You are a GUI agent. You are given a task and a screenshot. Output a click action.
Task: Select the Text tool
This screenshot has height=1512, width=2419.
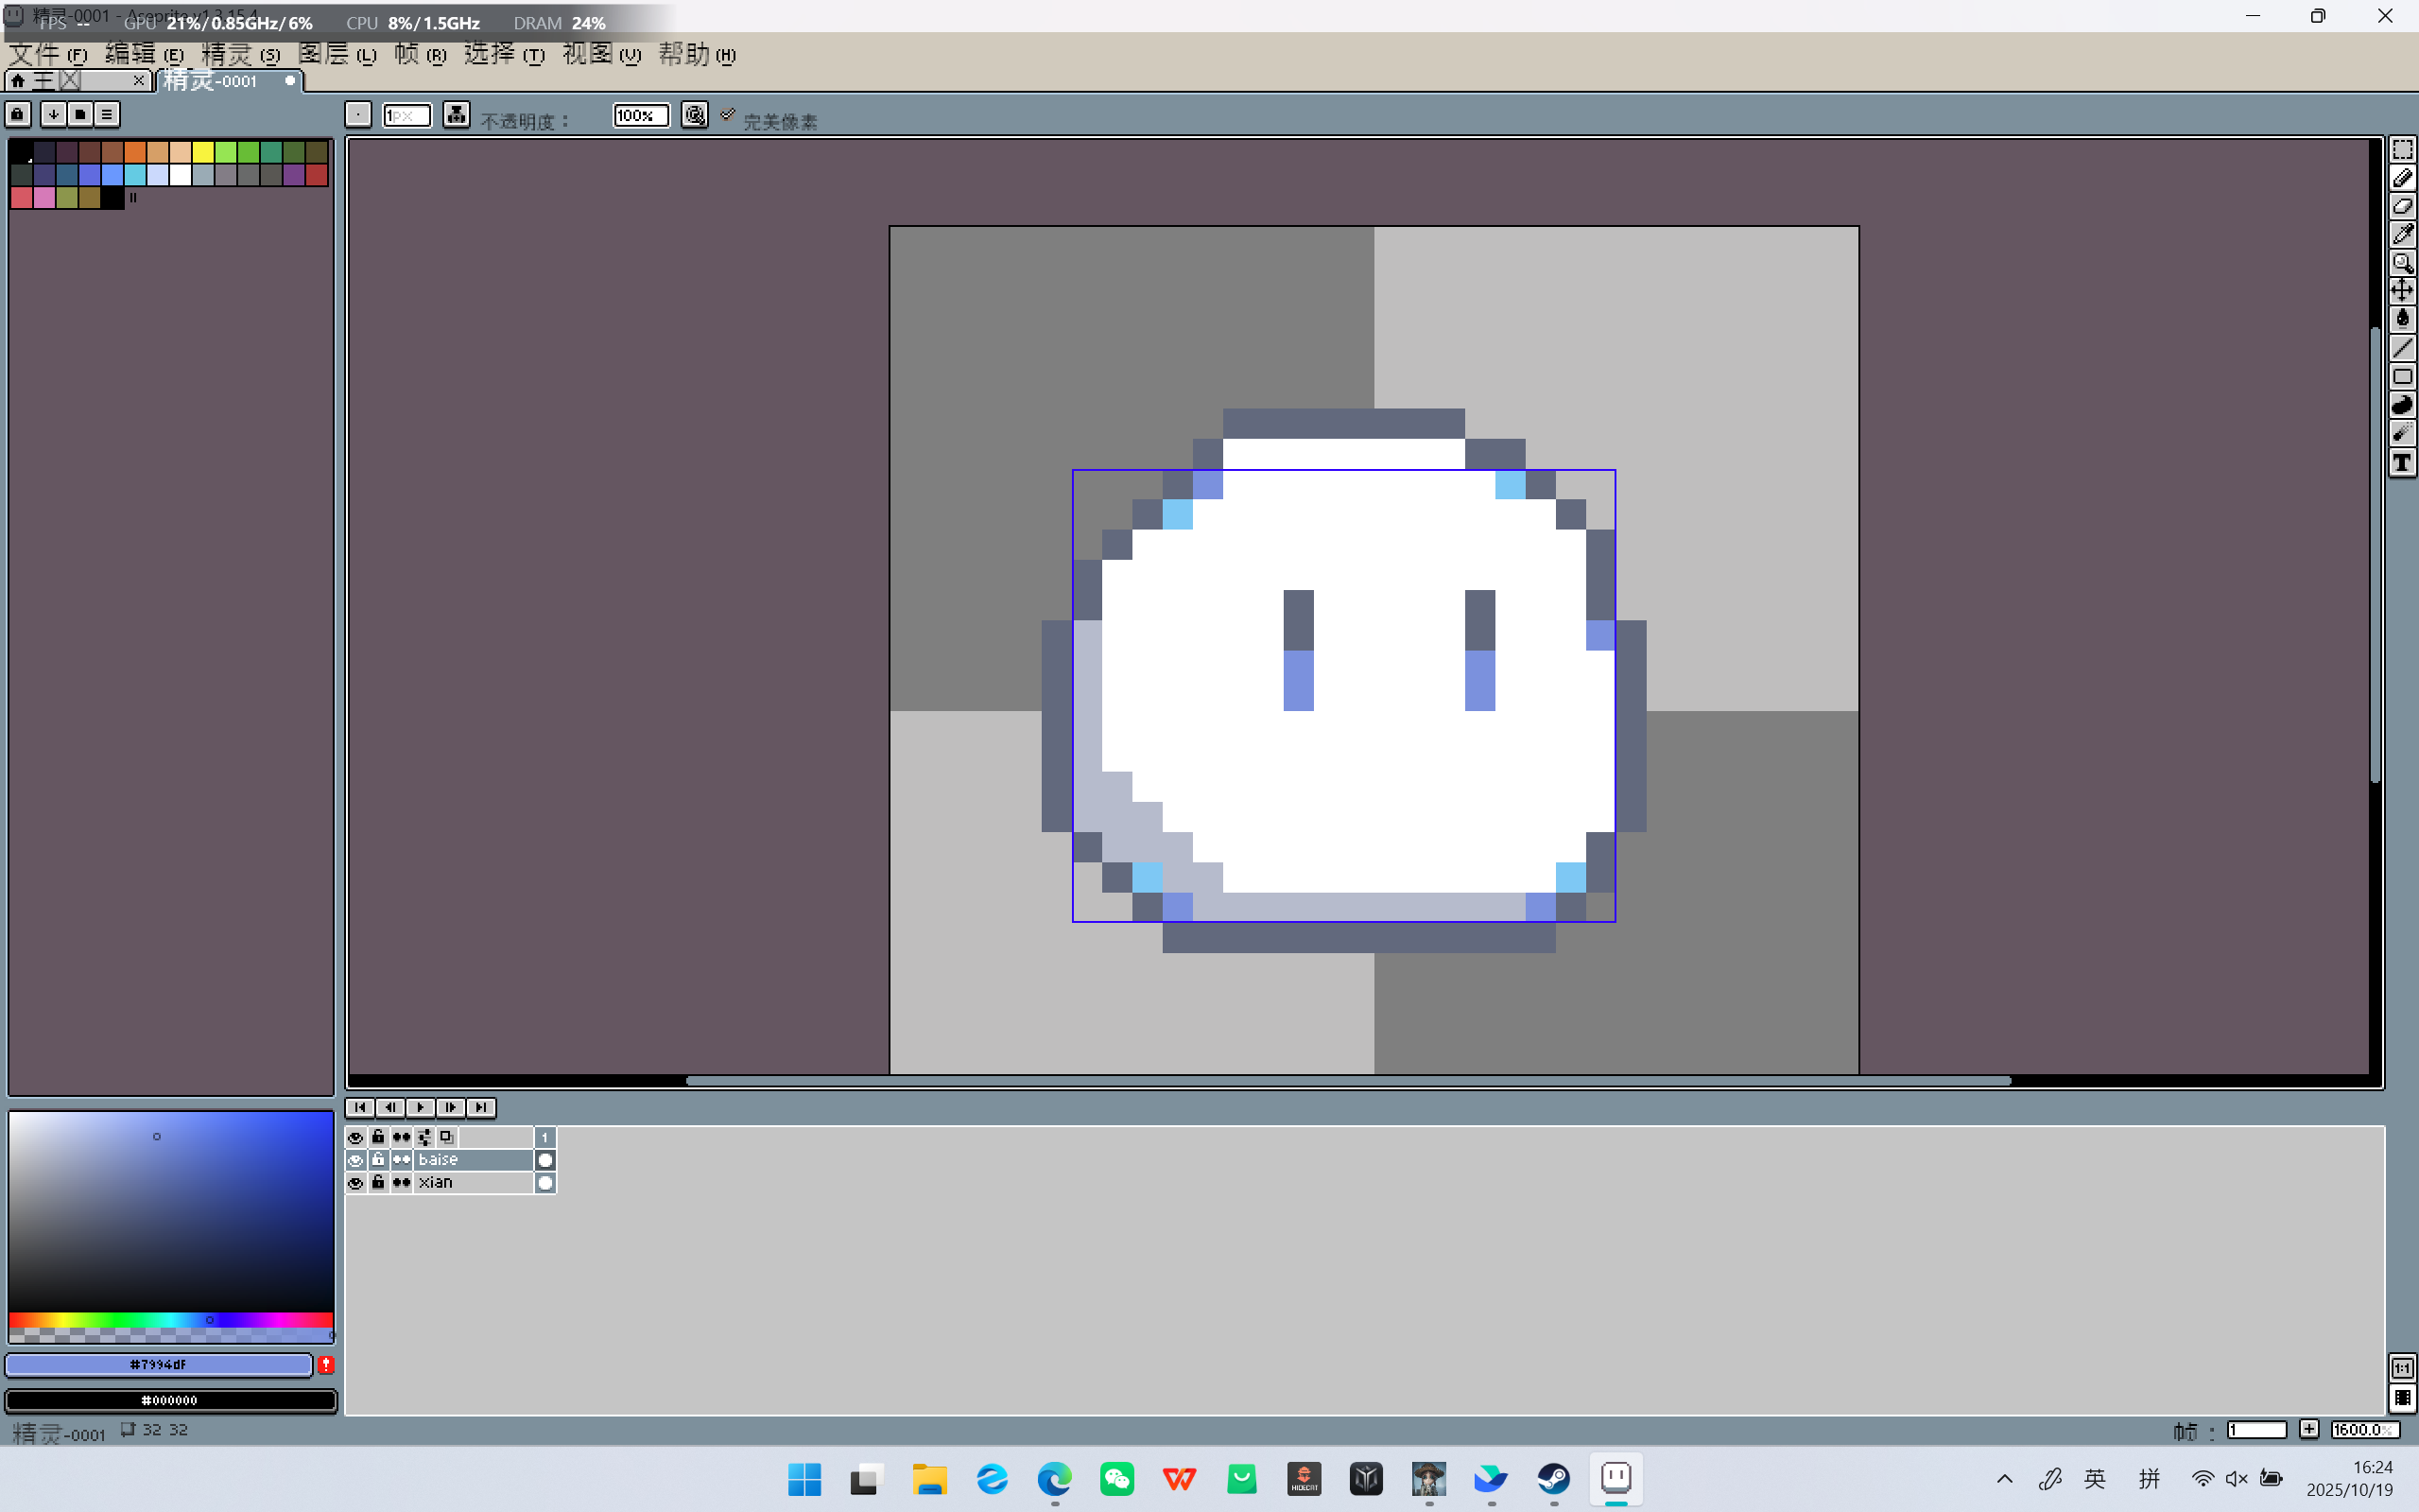(x=2402, y=463)
